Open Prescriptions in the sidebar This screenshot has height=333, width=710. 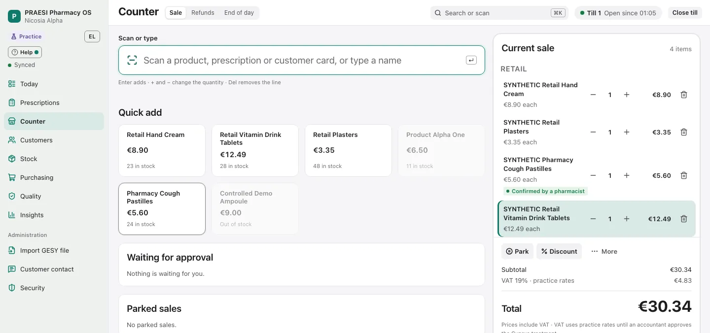click(x=54, y=102)
